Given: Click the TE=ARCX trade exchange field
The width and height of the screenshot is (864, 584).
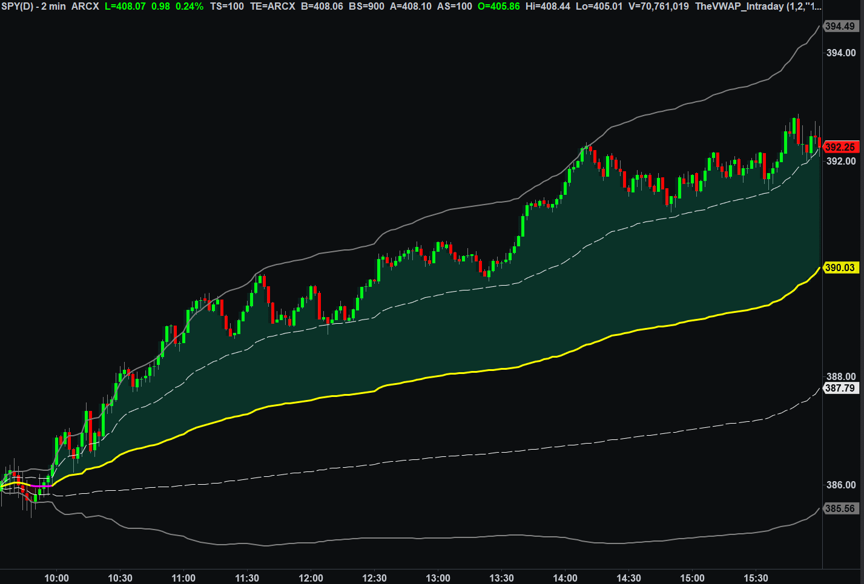Looking at the screenshot, I should (272, 7).
